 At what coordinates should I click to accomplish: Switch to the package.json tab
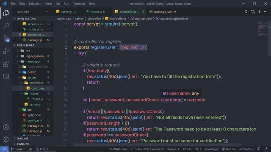(163, 12)
